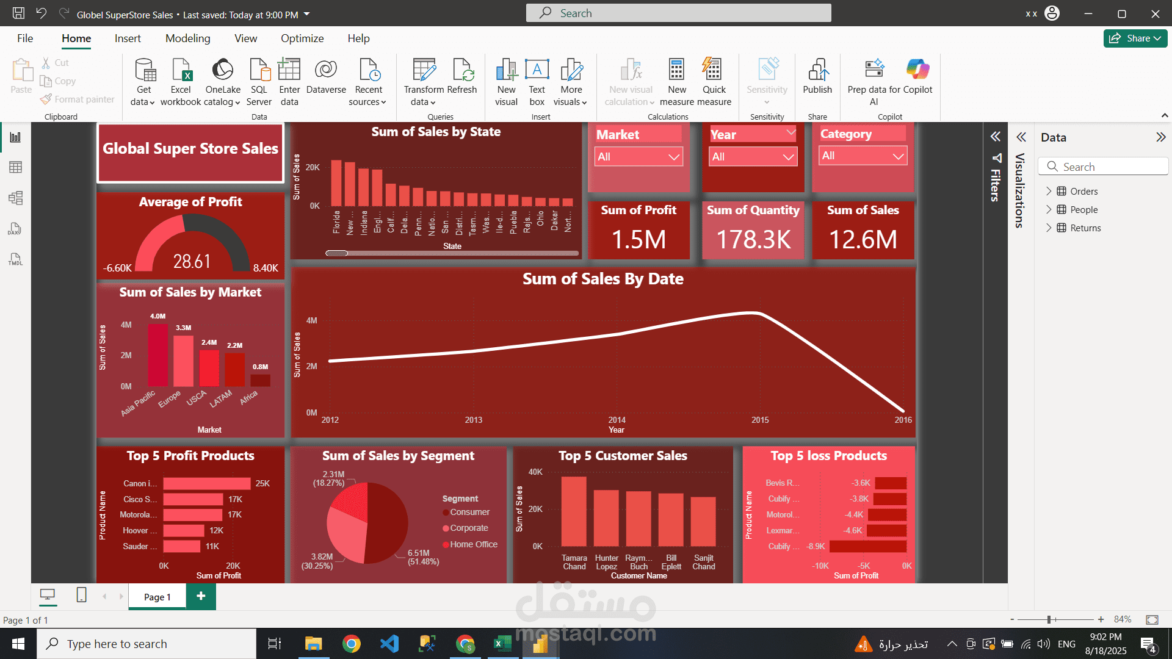Collapse the Data pane
Viewport: 1172px width, 659px height.
[1161, 137]
